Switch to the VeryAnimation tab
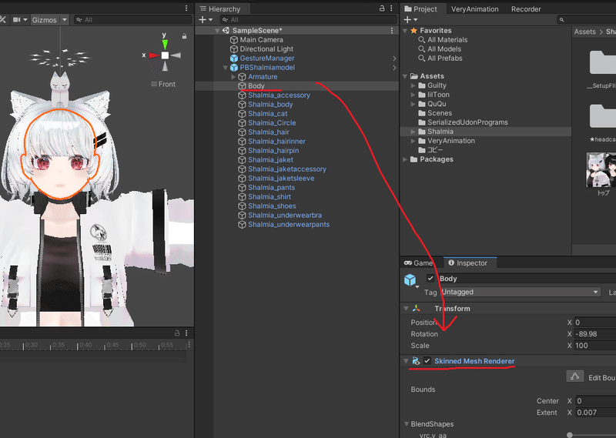The width and height of the screenshot is (616, 438). (x=474, y=8)
